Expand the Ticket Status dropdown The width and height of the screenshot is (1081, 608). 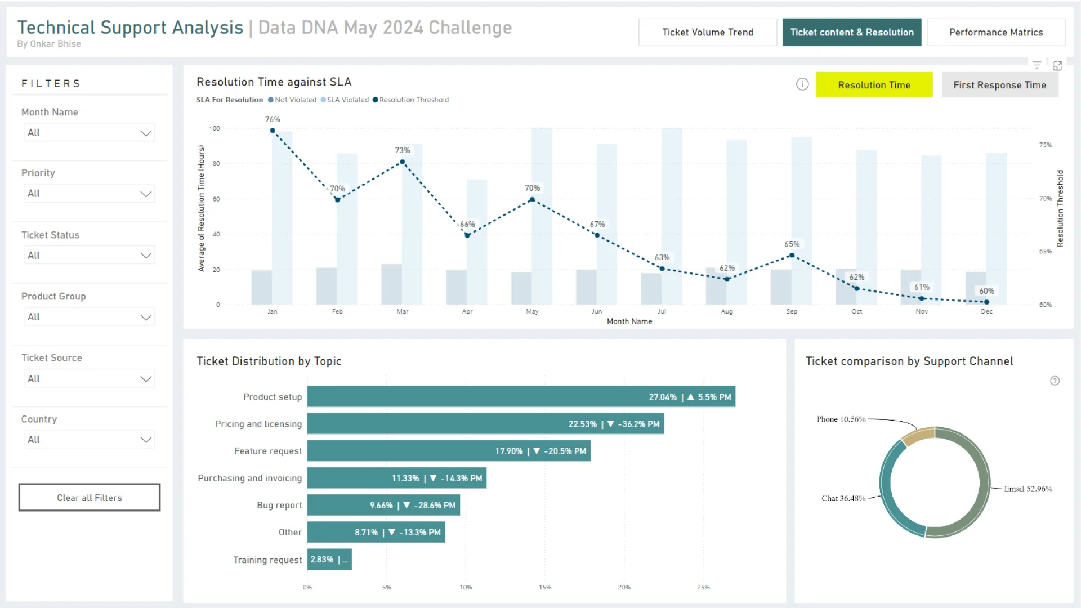pyautogui.click(x=90, y=256)
